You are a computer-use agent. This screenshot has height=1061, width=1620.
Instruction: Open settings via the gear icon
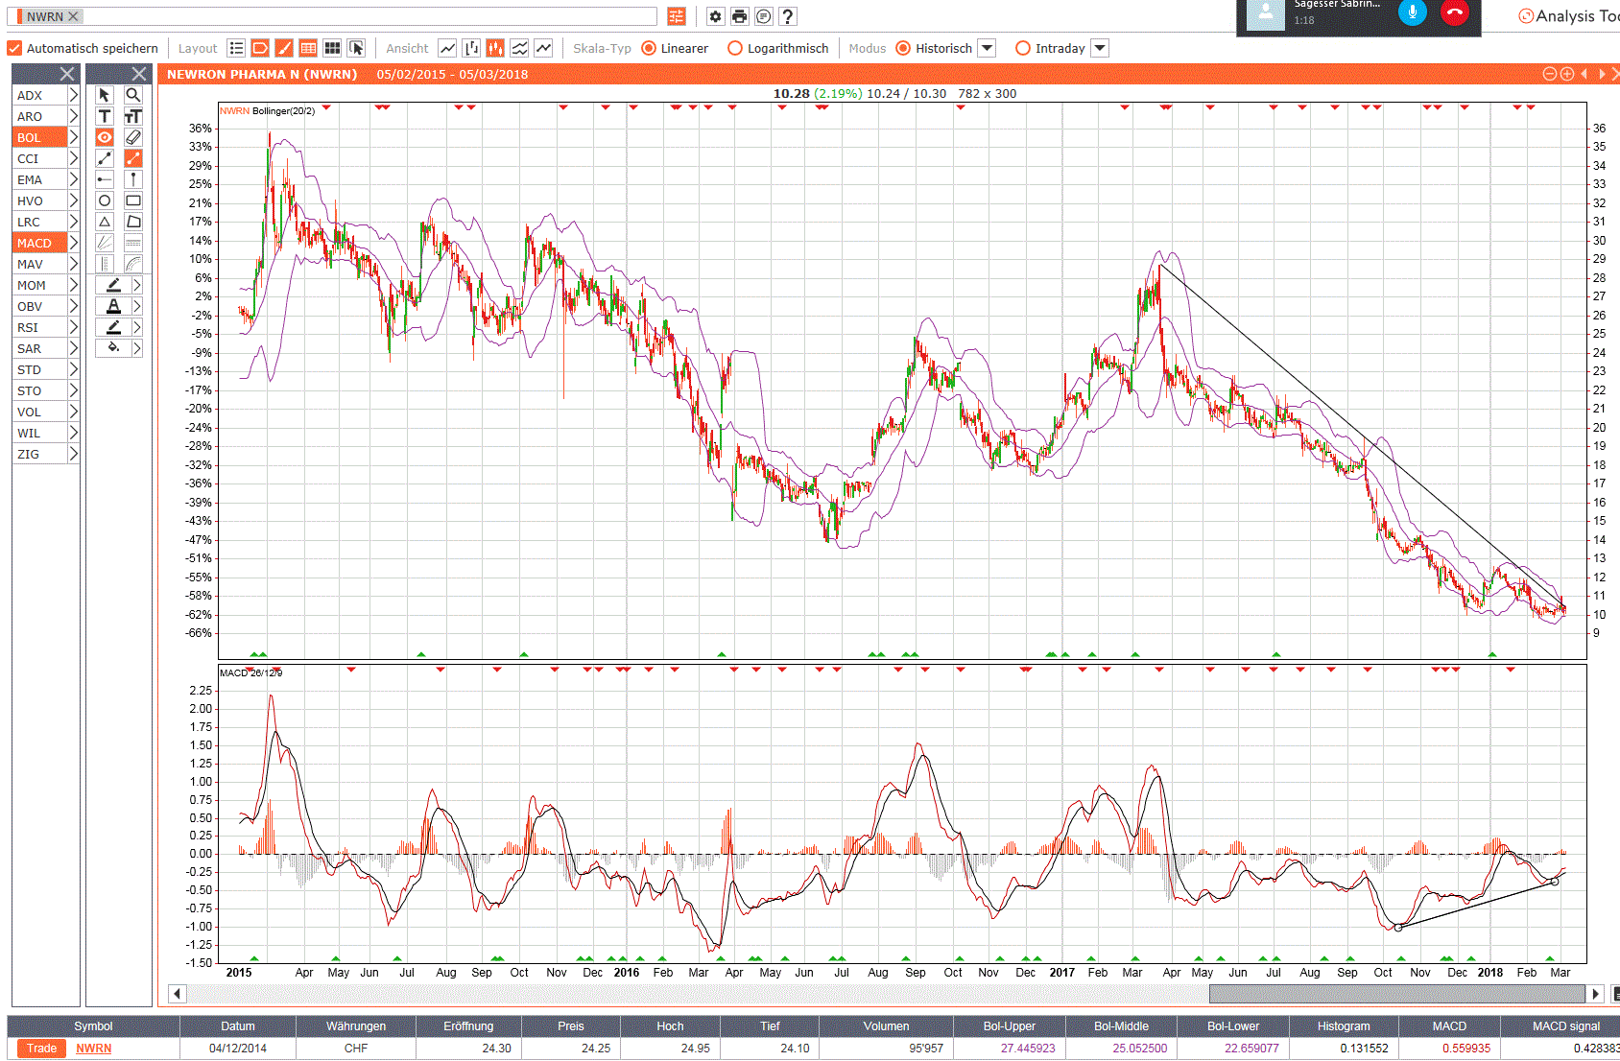[715, 16]
